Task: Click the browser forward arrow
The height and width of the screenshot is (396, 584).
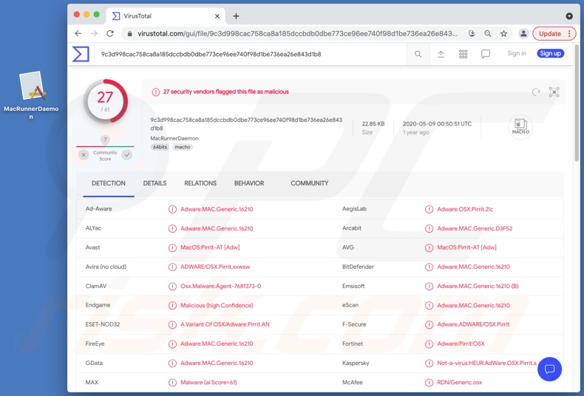Action: [94, 33]
